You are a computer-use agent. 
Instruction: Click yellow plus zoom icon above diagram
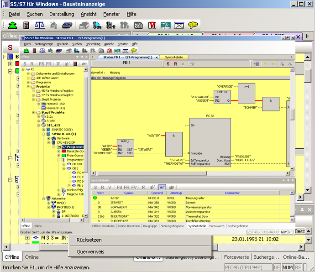coord(265,64)
